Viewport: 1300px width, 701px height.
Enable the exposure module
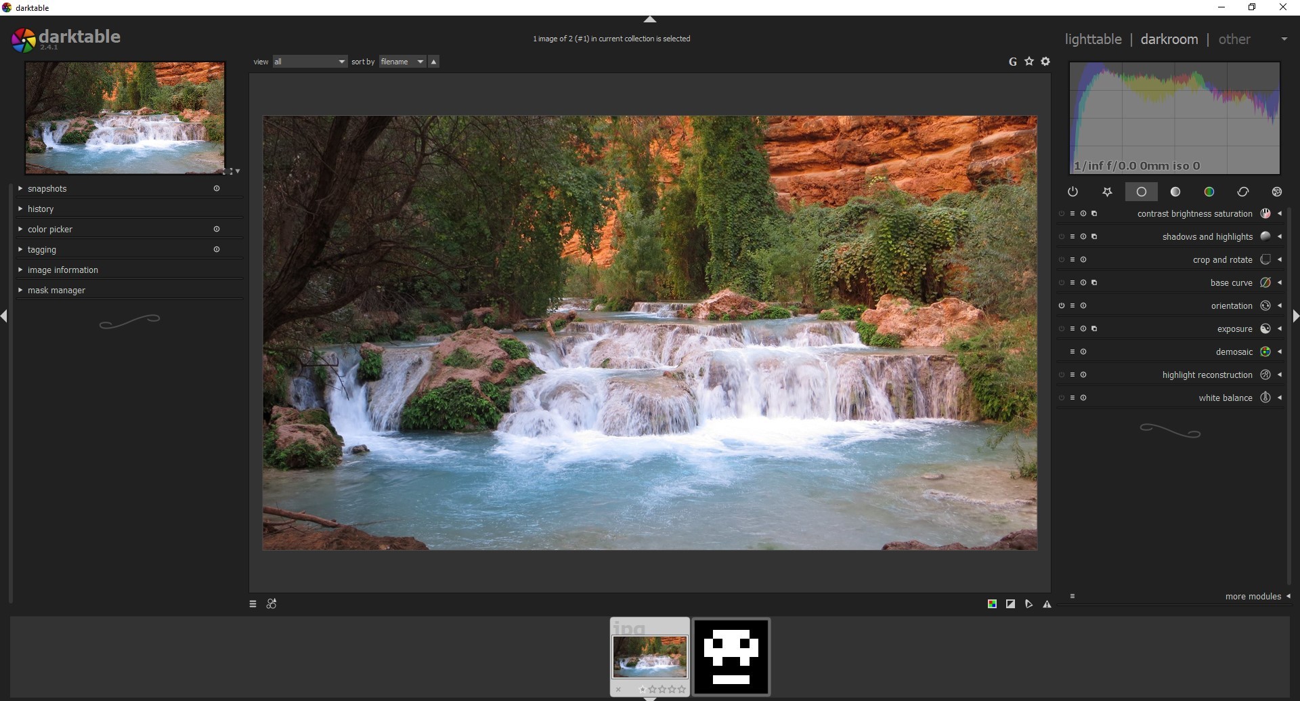point(1062,329)
